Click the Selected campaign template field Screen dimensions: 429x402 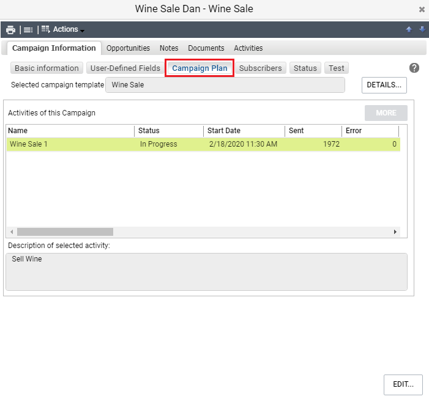click(225, 85)
